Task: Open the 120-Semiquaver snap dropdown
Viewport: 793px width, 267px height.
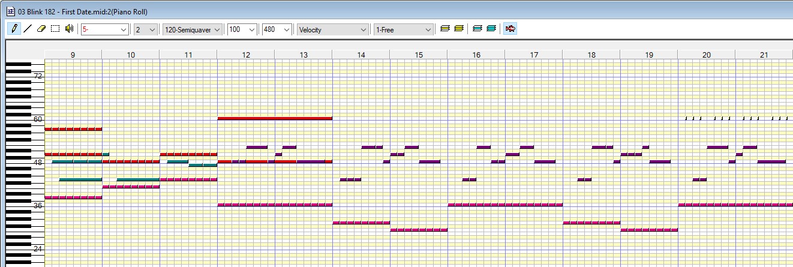Action: 193,29
